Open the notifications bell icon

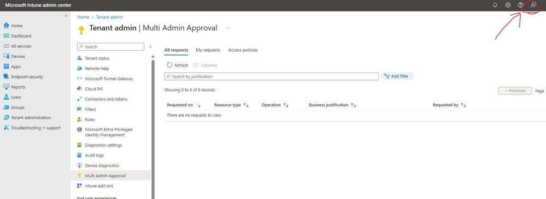tap(495, 5)
